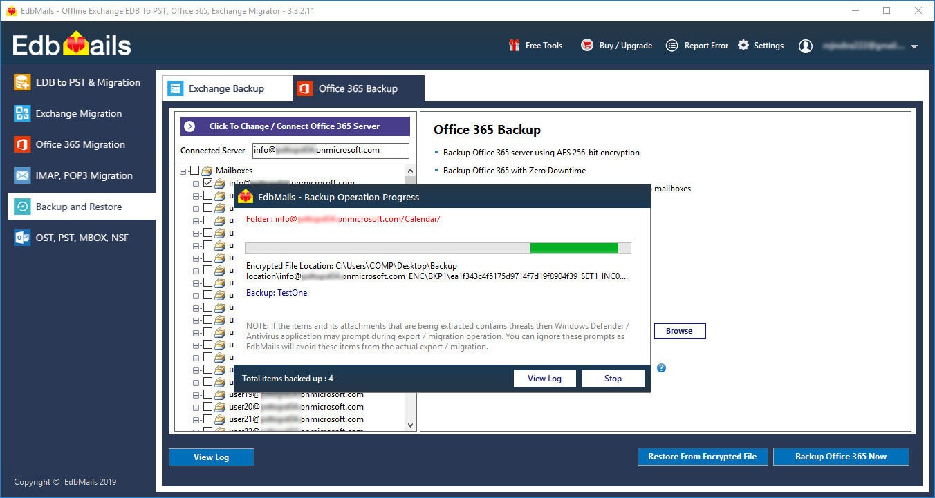Click the 'Copyright © EdbMails 2019' text
The height and width of the screenshot is (498, 935).
click(65, 482)
